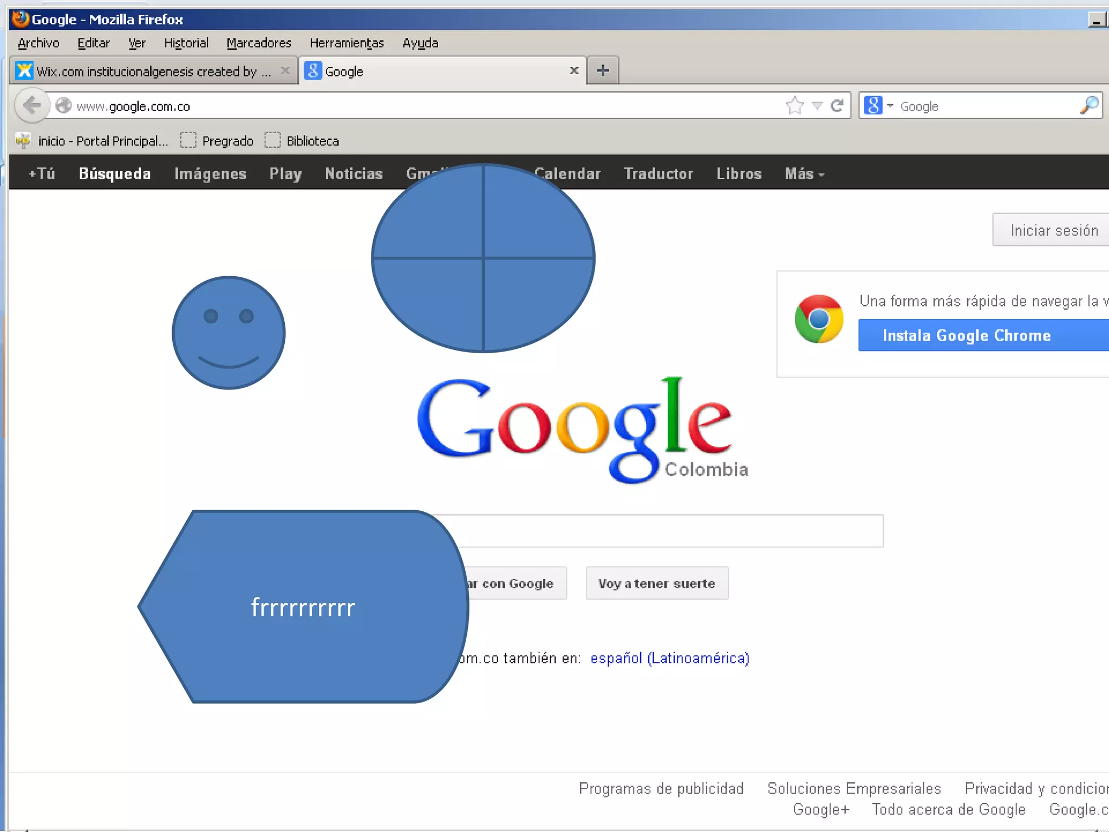Screen dimensions: 1109x832
Task: Click the back navigation arrow
Action: tap(32, 105)
